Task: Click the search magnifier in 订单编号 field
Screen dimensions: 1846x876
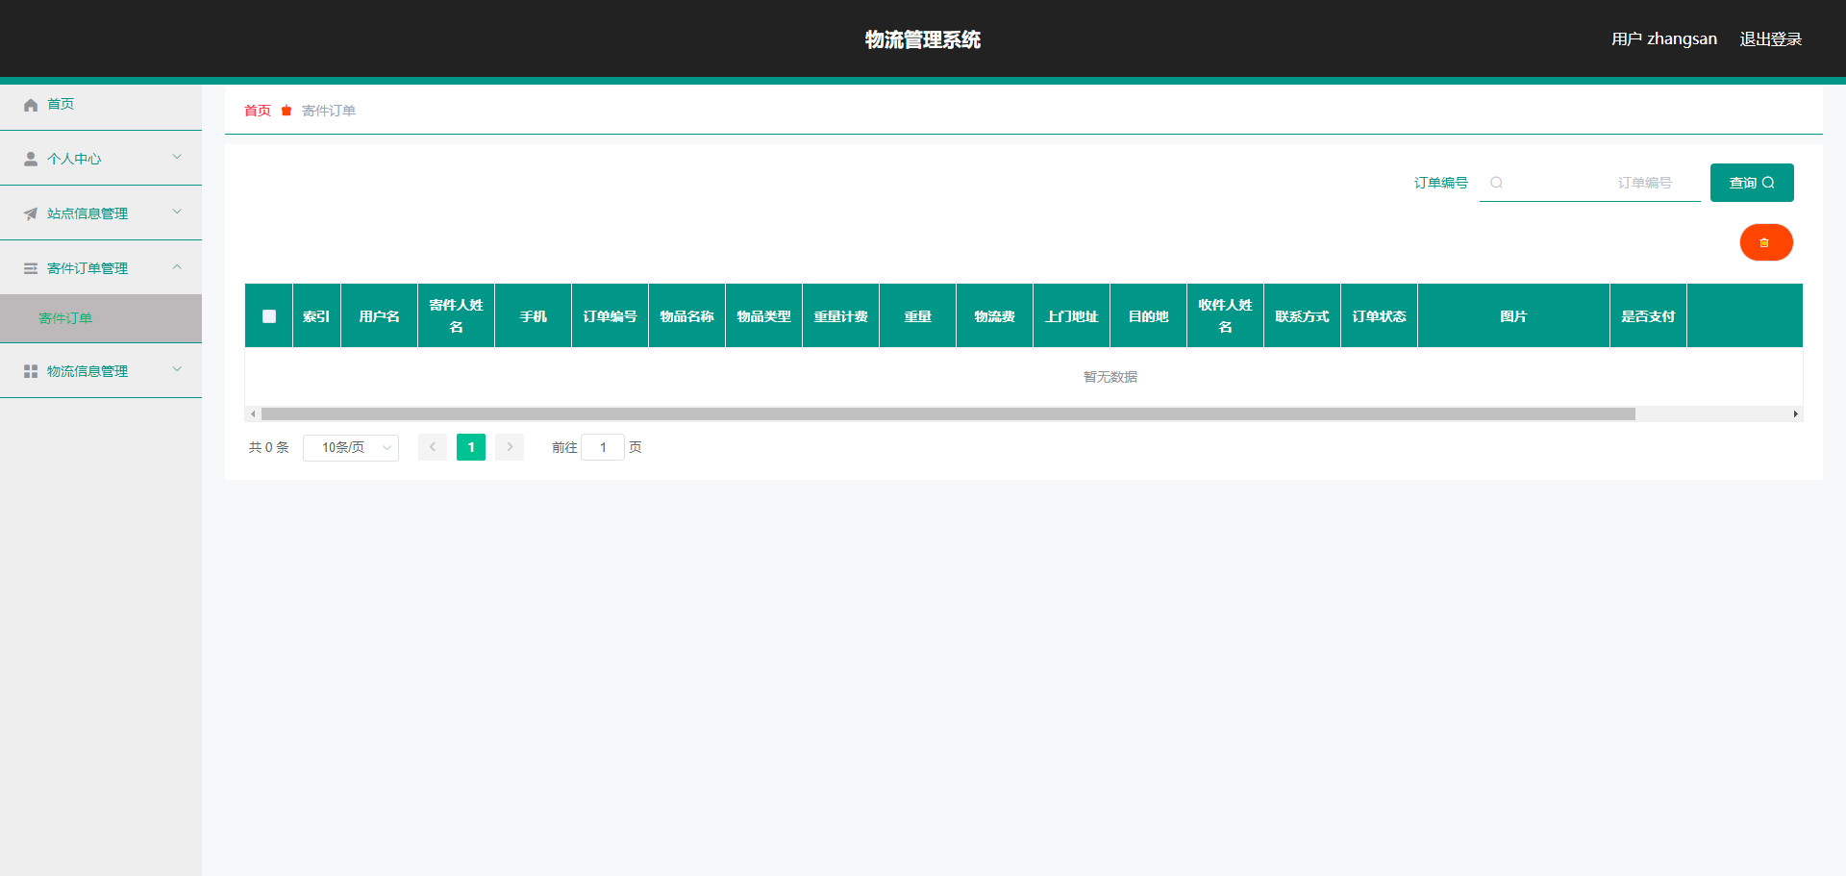Action: [1496, 183]
